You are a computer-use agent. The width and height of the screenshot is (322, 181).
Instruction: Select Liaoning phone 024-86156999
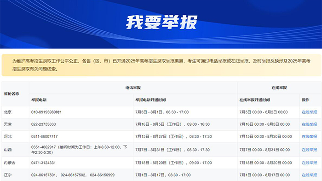tap(102, 175)
